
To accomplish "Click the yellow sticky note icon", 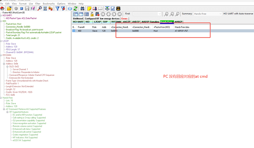I will pos(89,8).
